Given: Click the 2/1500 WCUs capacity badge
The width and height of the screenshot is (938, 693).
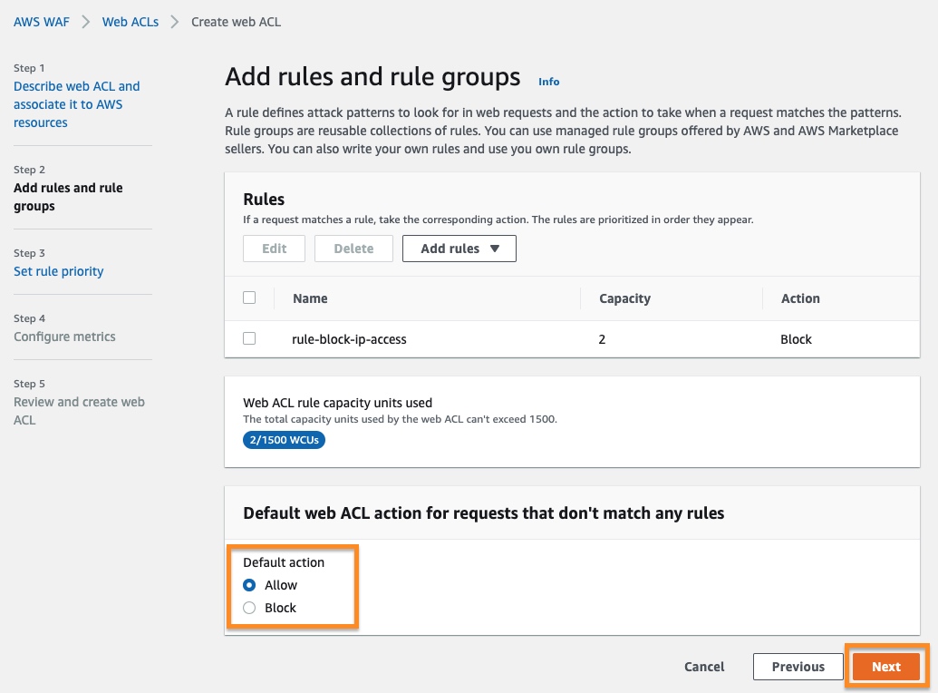Looking at the screenshot, I should tap(284, 440).
